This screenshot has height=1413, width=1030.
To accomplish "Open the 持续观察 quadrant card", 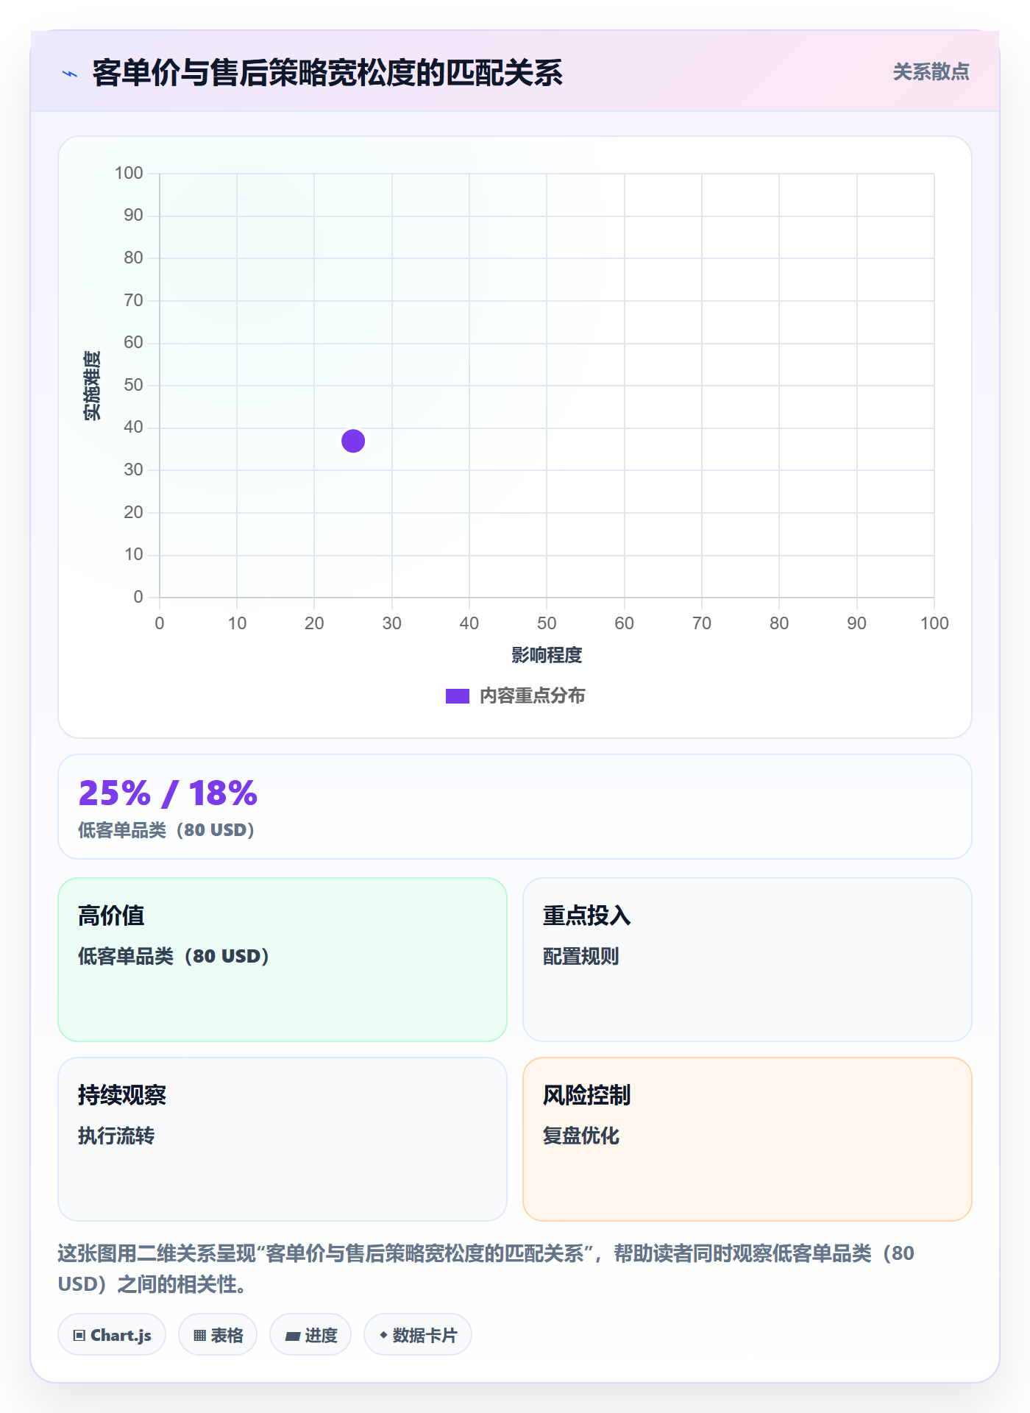I will [283, 1139].
